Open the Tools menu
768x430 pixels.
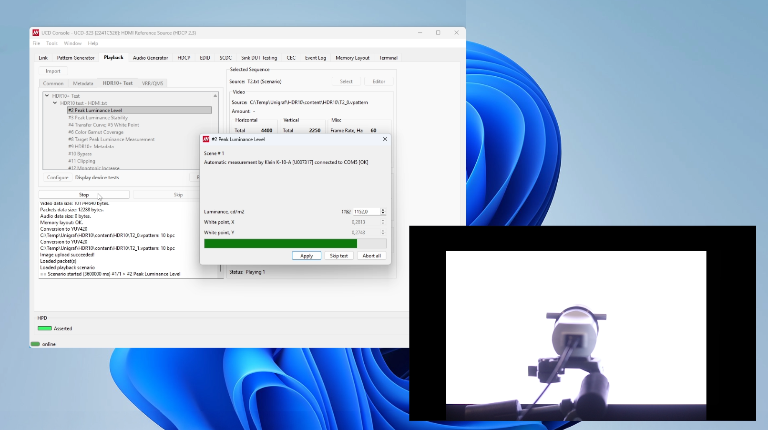[51, 43]
